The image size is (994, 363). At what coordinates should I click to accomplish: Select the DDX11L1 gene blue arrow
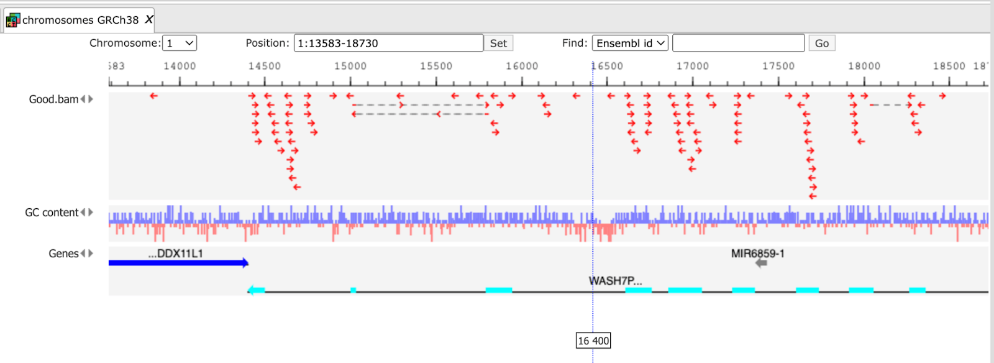(178, 263)
